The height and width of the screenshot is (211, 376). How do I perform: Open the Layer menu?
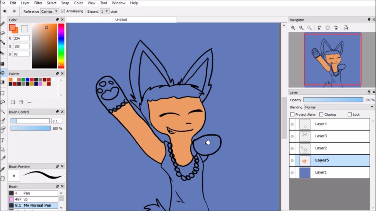coord(25,3)
